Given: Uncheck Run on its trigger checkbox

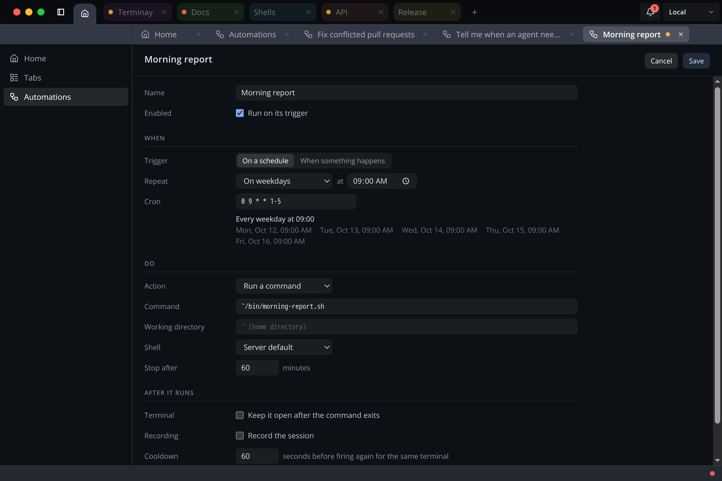Looking at the screenshot, I should (x=240, y=113).
